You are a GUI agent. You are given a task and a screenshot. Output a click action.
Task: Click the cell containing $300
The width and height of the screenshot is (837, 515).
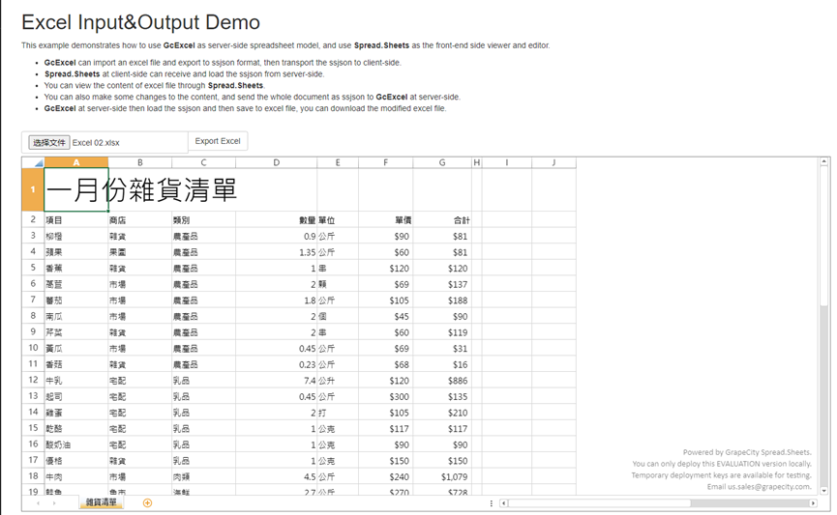(x=385, y=396)
